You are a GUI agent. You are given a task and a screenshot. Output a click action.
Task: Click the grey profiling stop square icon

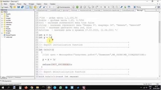[x=109, y=7]
